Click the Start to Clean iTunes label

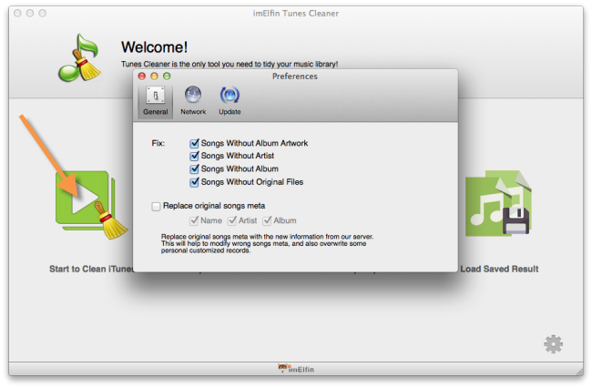click(x=91, y=269)
